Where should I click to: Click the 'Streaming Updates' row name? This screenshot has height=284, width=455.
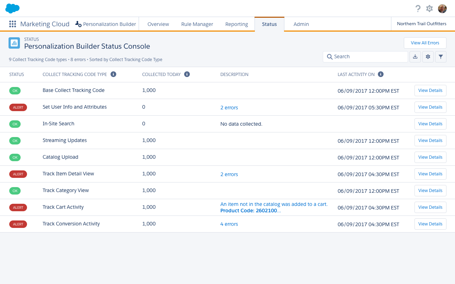(x=65, y=140)
